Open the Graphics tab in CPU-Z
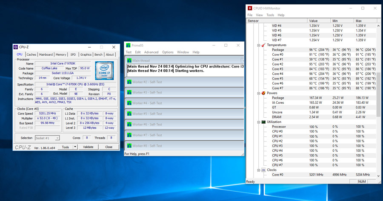 tap(86, 55)
